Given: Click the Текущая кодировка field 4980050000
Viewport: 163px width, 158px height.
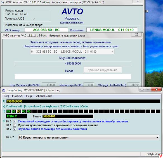Looking at the screenshot, I should coord(73,64).
